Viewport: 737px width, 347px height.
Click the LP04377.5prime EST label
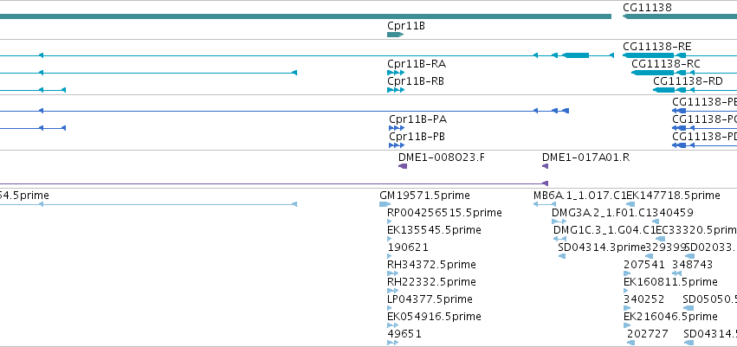pyautogui.click(x=430, y=299)
